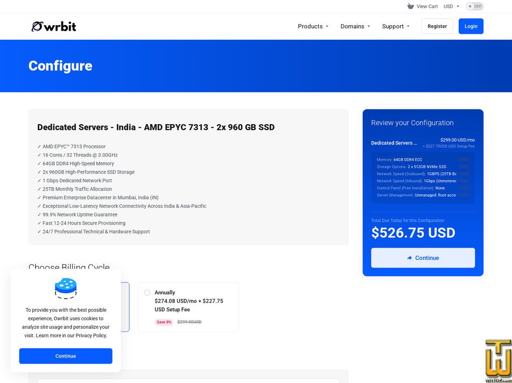This screenshot has width=512, height=383.
Task: Click the '24/7 Professional Technical & Hardware Support' line
Action: 93,232
